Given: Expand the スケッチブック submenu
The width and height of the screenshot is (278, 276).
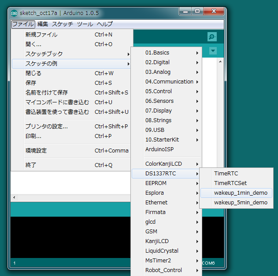Looking at the screenshot, I should [x=71, y=54].
